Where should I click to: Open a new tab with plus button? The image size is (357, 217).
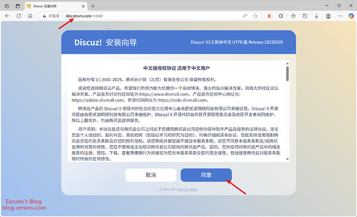pyautogui.click(x=93, y=6)
